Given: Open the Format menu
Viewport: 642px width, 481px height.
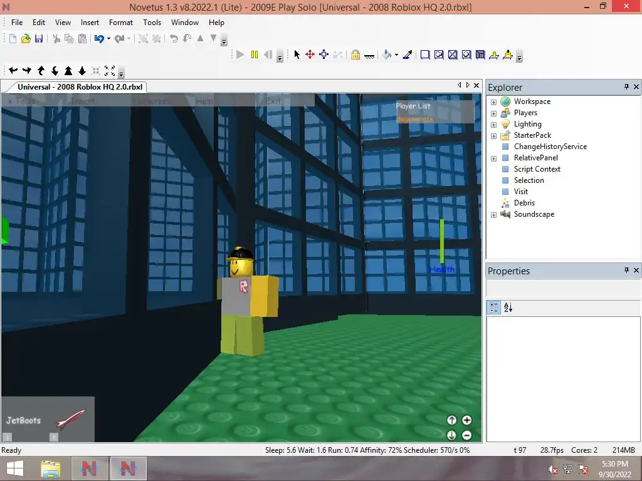Looking at the screenshot, I should 121,23.
